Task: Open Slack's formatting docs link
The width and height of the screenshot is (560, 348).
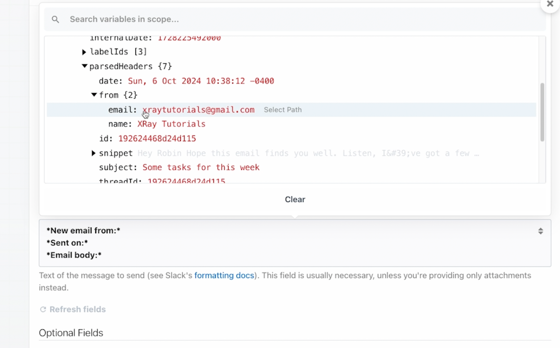Action: (224, 276)
